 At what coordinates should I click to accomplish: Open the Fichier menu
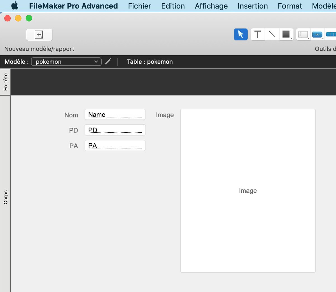(139, 6)
